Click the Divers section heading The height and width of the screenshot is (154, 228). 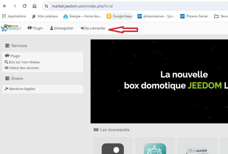click(14, 79)
